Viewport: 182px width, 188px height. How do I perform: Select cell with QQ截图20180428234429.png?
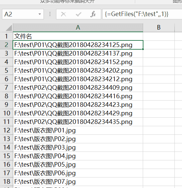[x=78, y=113]
